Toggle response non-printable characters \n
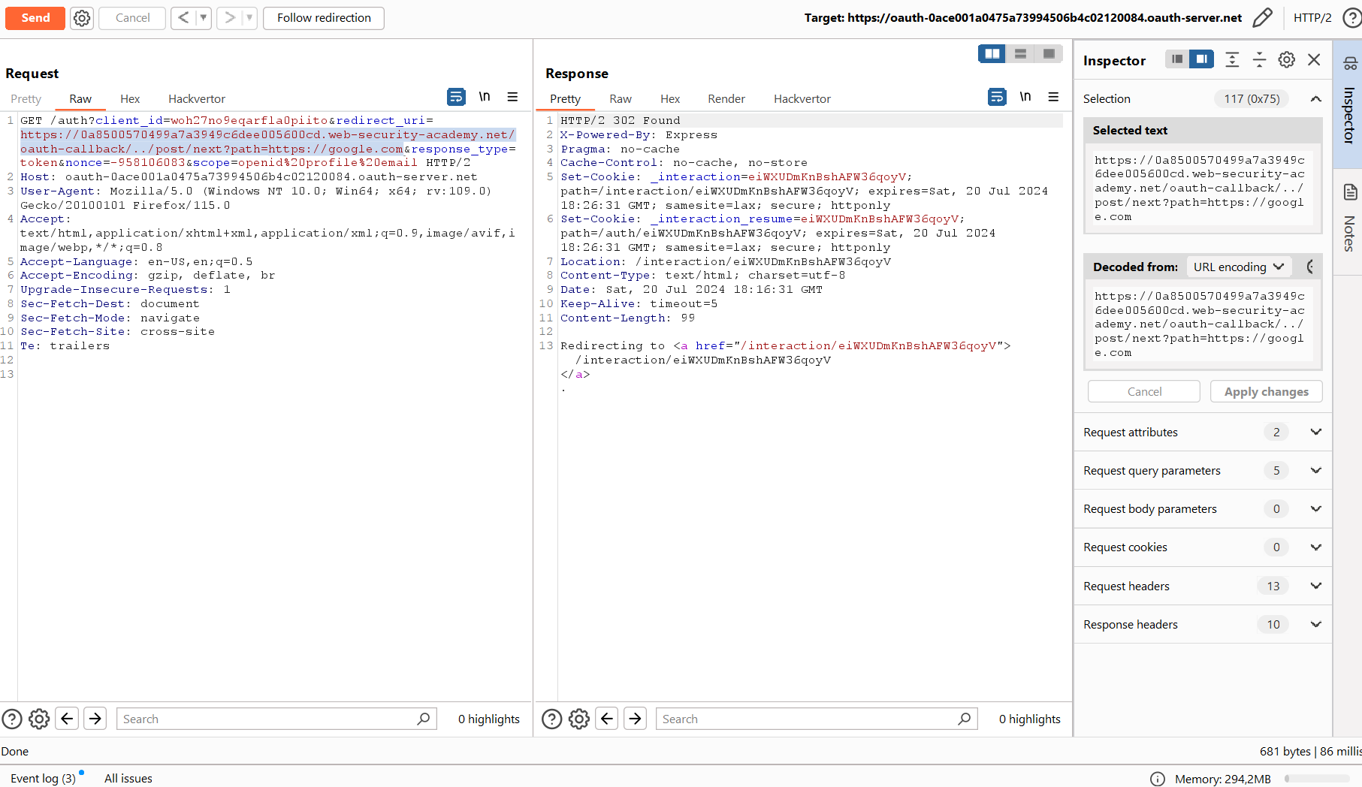The width and height of the screenshot is (1362, 787). (x=1025, y=97)
